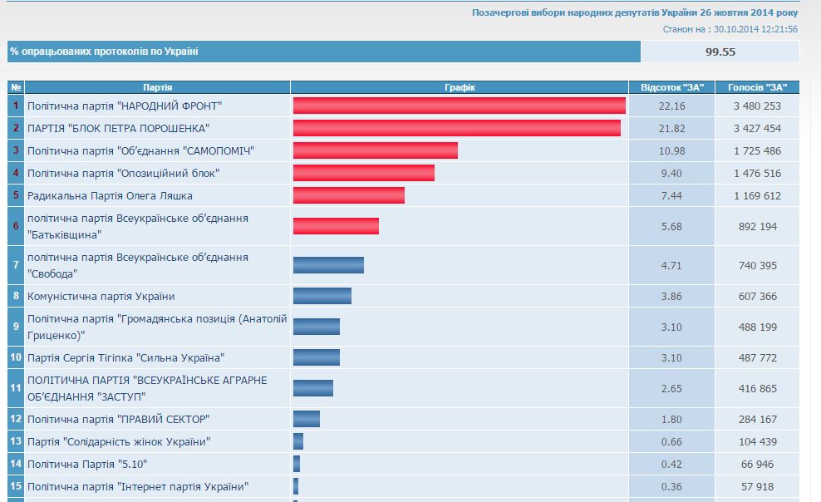Click row number 10 cell
This screenshot has height=502, width=821.
click(x=16, y=357)
